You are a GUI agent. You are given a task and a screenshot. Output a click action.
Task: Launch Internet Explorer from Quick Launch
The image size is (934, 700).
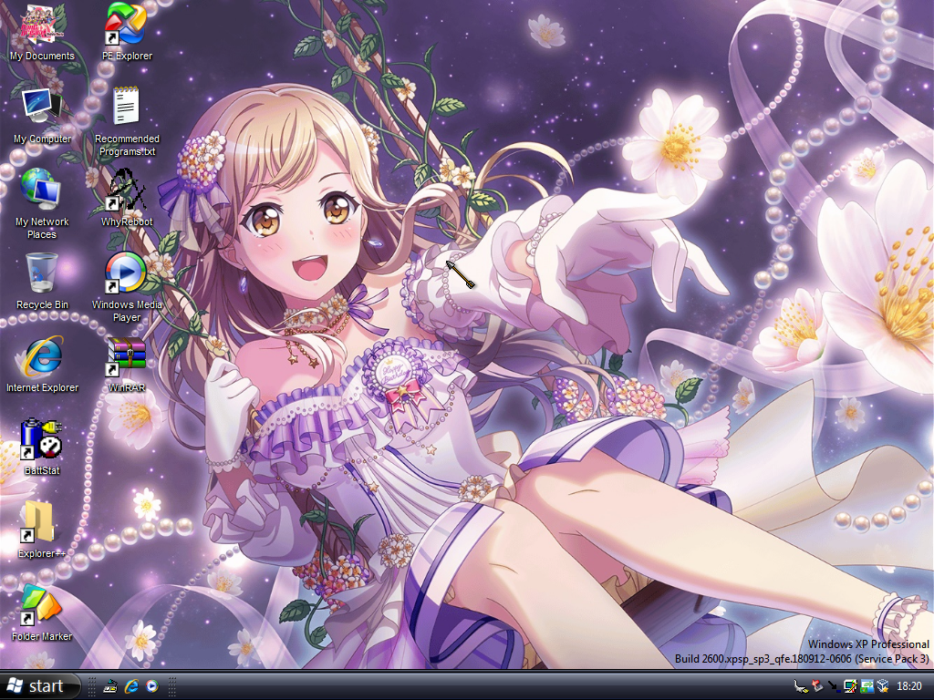click(x=131, y=687)
